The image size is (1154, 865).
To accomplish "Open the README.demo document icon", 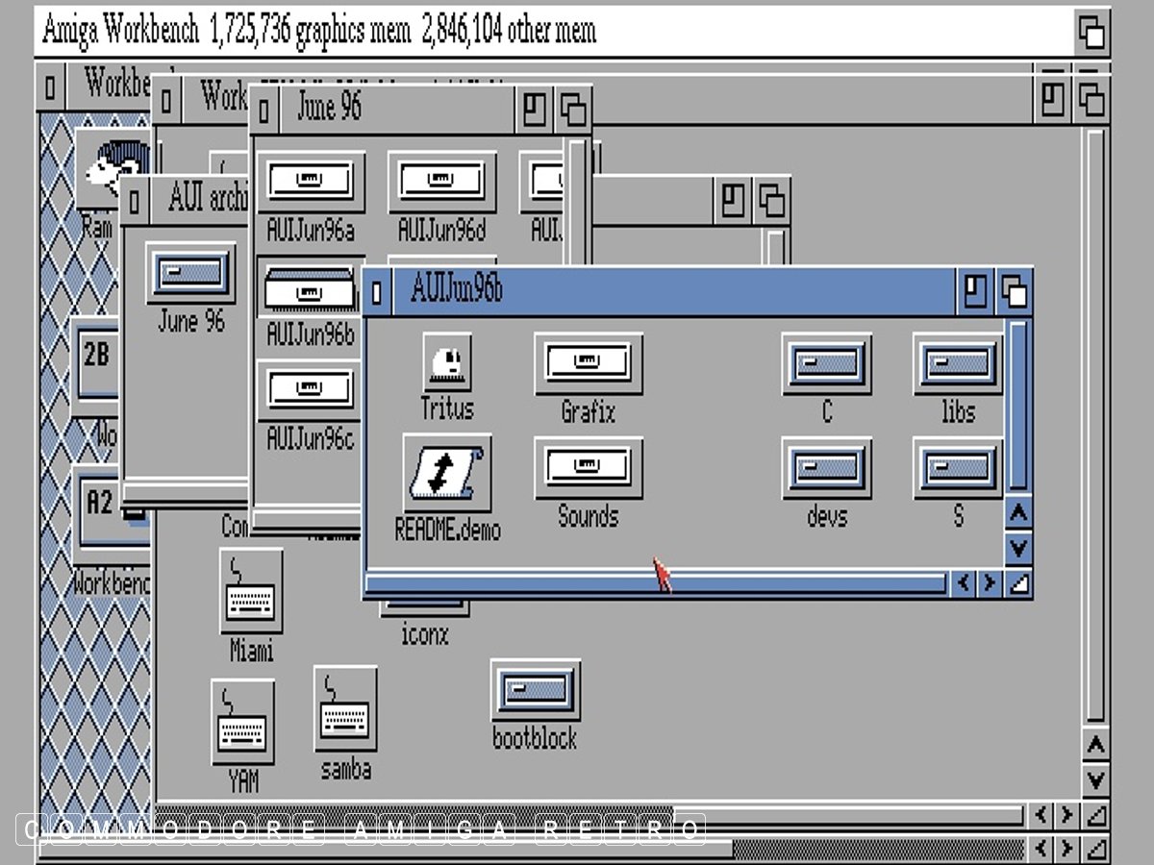I will [447, 473].
